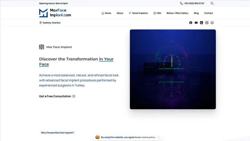Go to the Home menu item
The height and width of the screenshot is (141, 250).
point(106,13)
